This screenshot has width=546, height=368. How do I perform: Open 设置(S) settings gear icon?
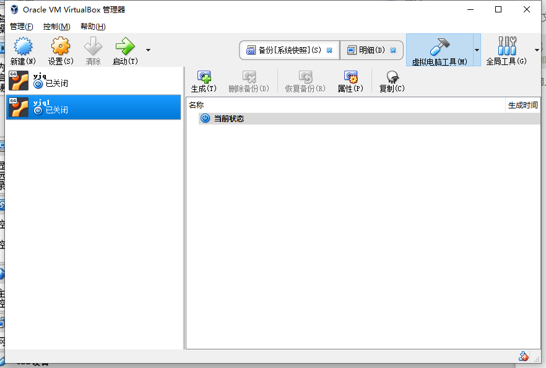point(61,46)
